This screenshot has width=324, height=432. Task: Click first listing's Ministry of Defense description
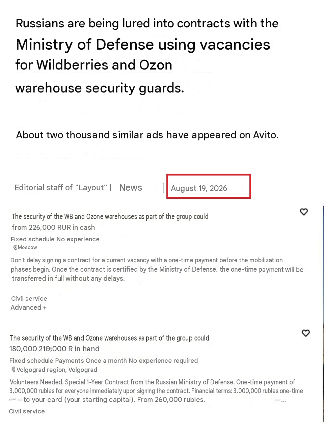(157, 269)
